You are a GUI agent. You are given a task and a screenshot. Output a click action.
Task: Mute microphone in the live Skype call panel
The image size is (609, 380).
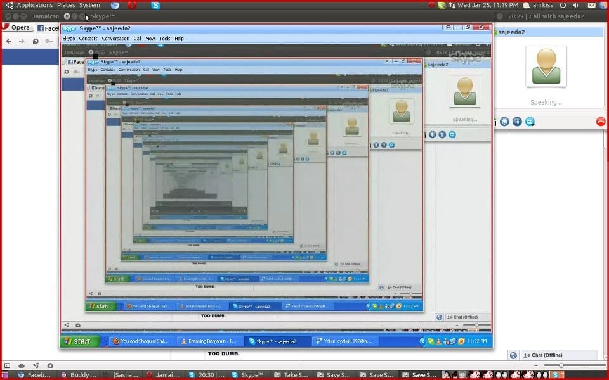tap(504, 122)
